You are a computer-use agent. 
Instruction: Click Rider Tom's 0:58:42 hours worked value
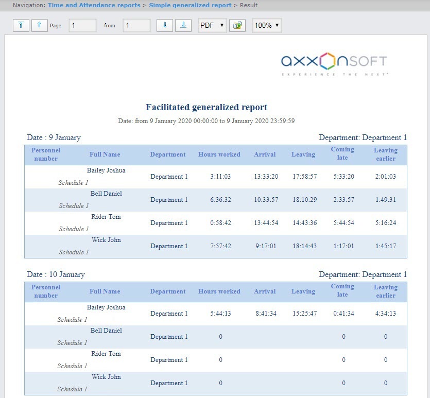(x=220, y=223)
